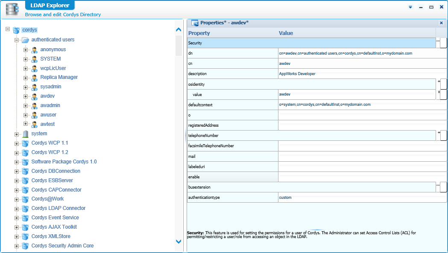Click the defaultcontext value field
The height and width of the screenshot is (253, 448).
click(362, 105)
